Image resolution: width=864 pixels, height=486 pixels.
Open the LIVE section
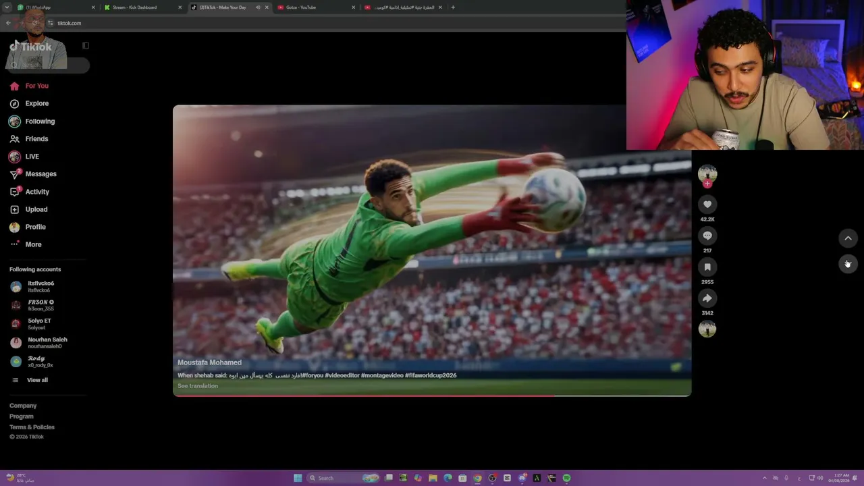point(24,157)
